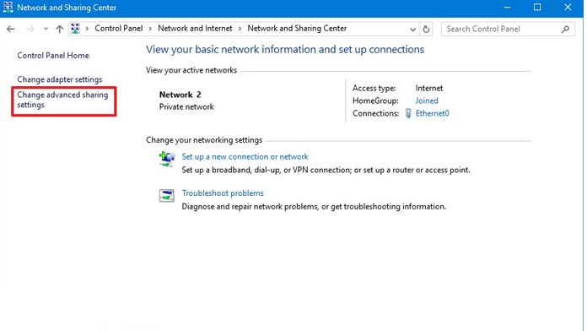The width and height of the screenshot is (587, 331).
Task: Open Change advanced sharing settings
Action: click(62, 100)
